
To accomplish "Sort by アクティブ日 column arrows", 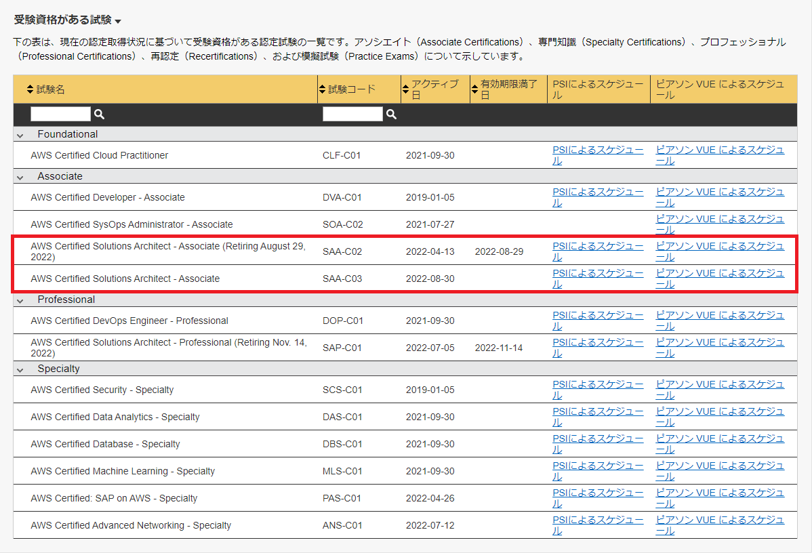I will pyautogui.click(x=405, y=89).
